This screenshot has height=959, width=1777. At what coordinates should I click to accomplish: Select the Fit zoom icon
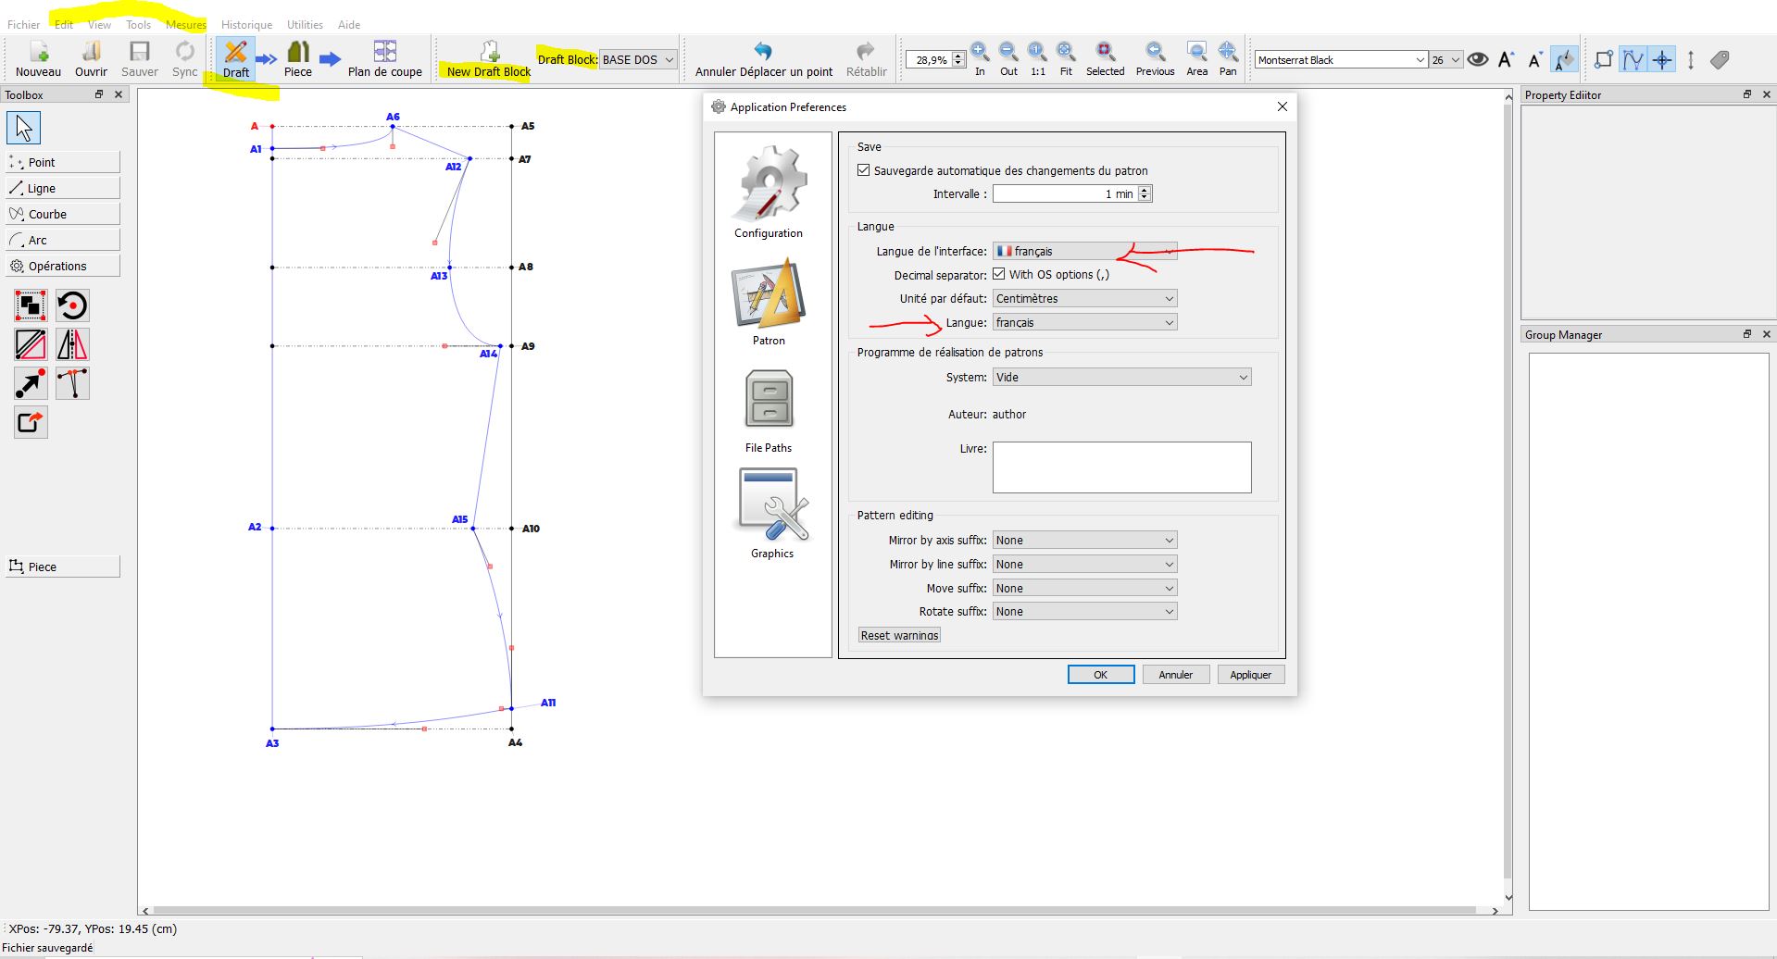tap(1066, 53)
